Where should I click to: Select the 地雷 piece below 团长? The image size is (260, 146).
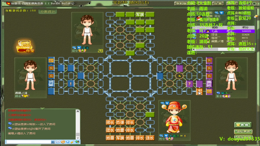click(x=110, y=138)
